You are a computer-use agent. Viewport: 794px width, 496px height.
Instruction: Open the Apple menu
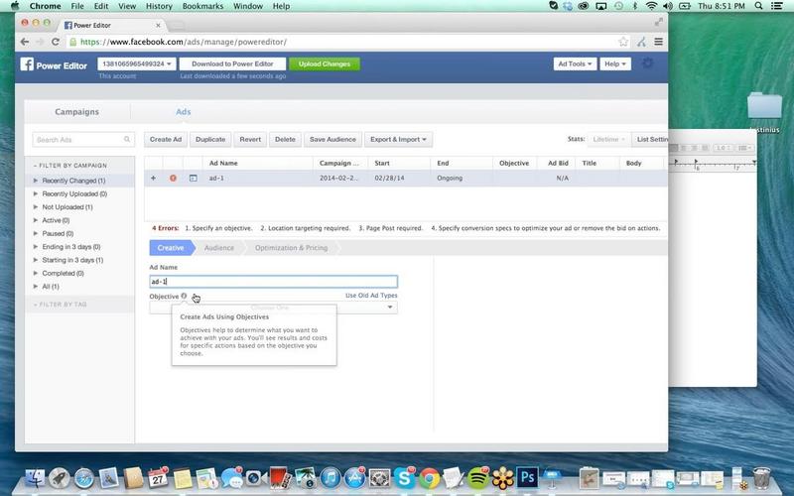pyautogui.click(x=14, y=6)
